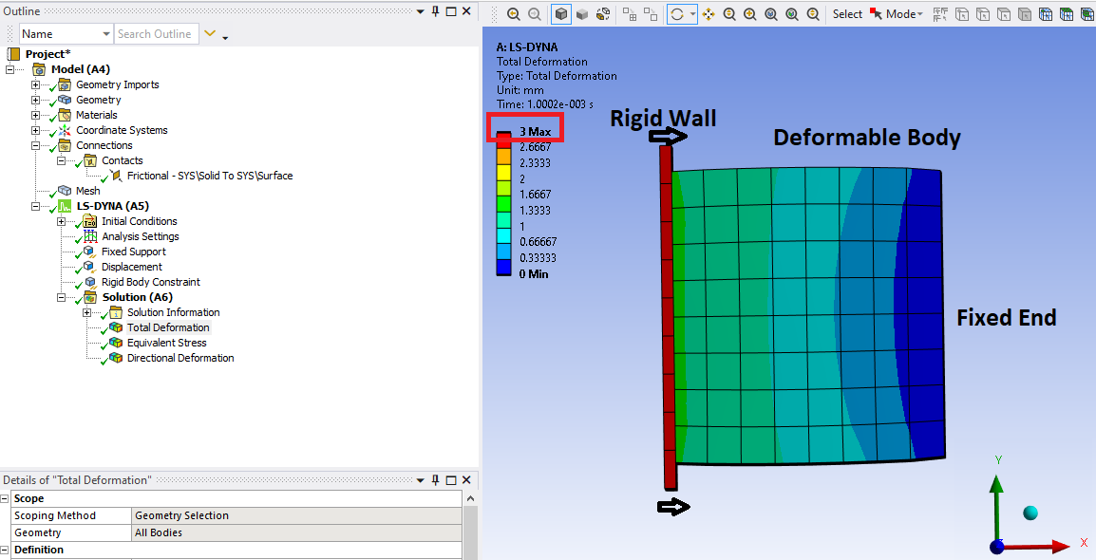Screen dimensions: 1096x560
Task: Expand the Coordinate Systems node
Action: click(x=36, y=131)
